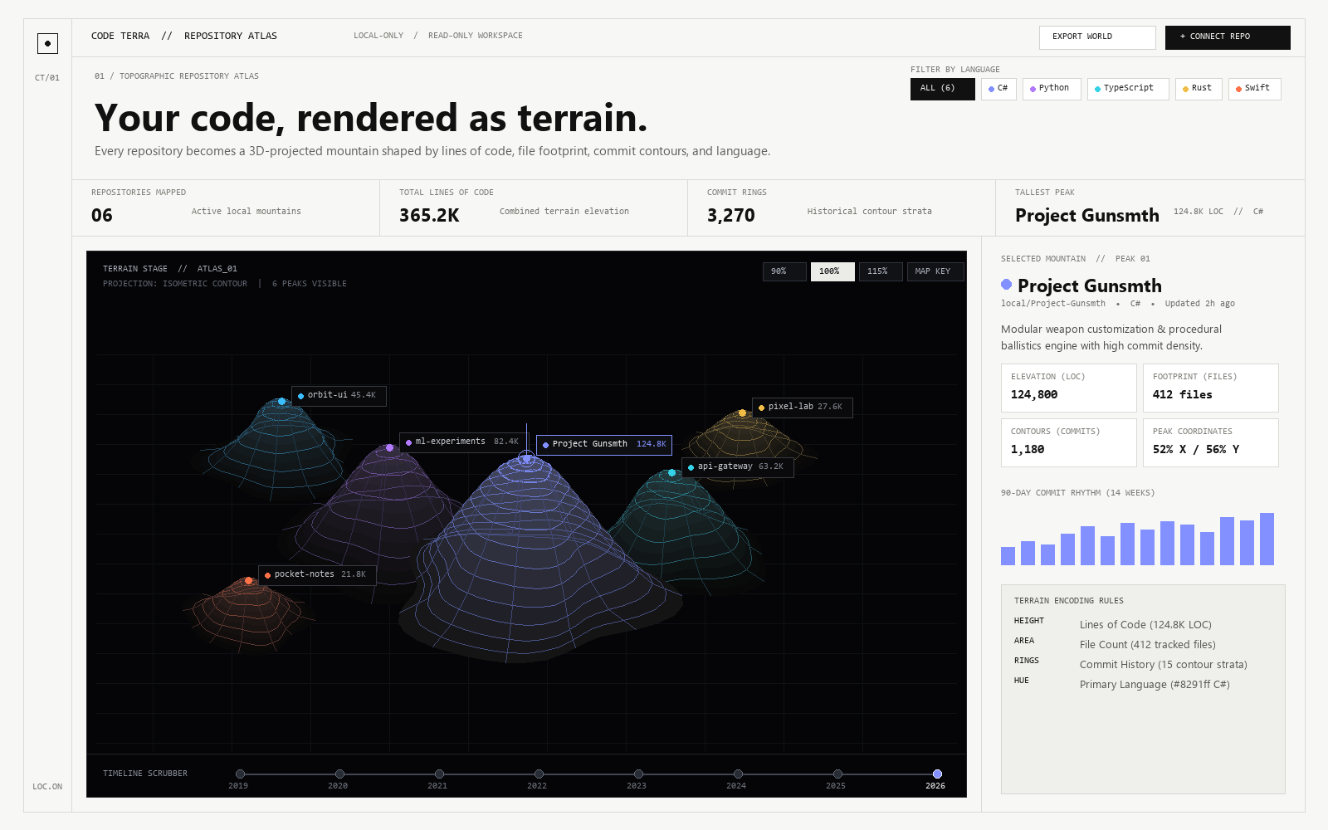The width and height of the screenshot is (1328, 830).
Task: Filter repositories by TypeScript
Action: pos(1128,89)
